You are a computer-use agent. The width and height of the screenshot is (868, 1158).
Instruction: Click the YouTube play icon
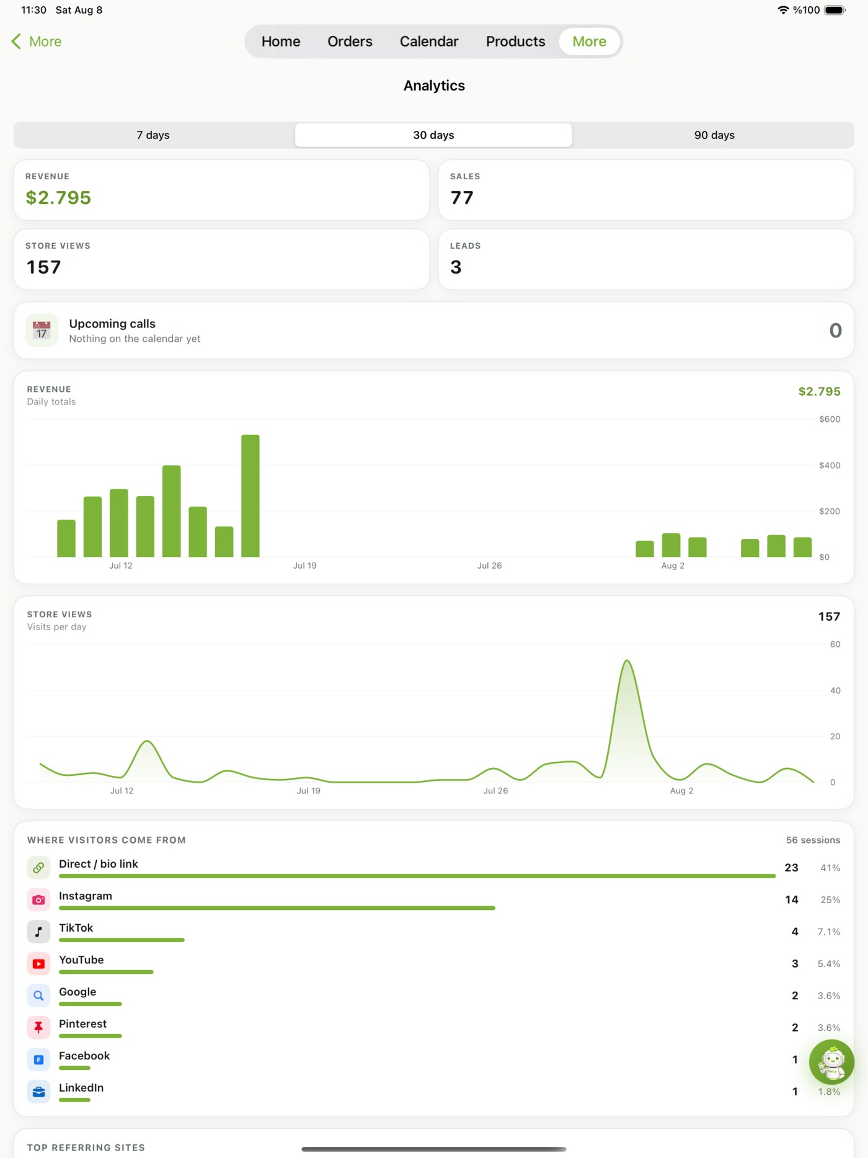click(x=38, y=964)
